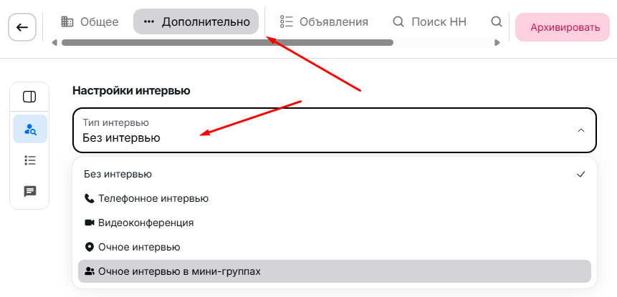617x297 pixels.
Task: Choose Без интервью option
Action: 118,174
